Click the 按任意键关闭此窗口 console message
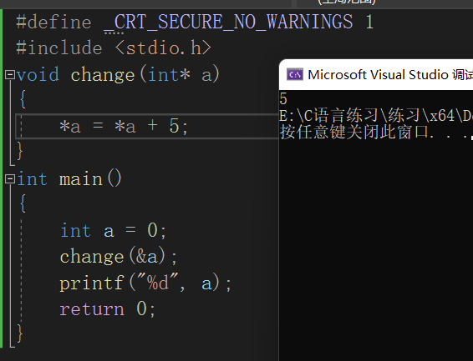 click(x=354, y=133)
